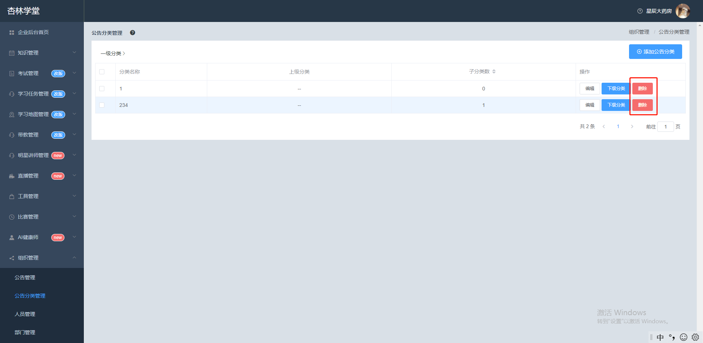Click the 前往 page number input
The image size is (703, 343).
click(666, 127)
